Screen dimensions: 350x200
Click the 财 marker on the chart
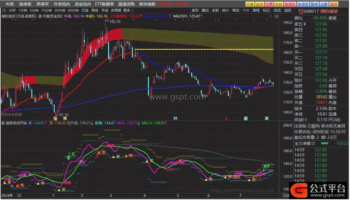point(175,118)
